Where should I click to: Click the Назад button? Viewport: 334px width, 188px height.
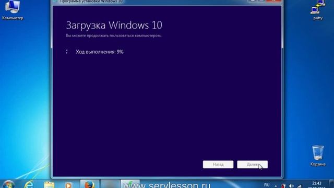(218, 164)
